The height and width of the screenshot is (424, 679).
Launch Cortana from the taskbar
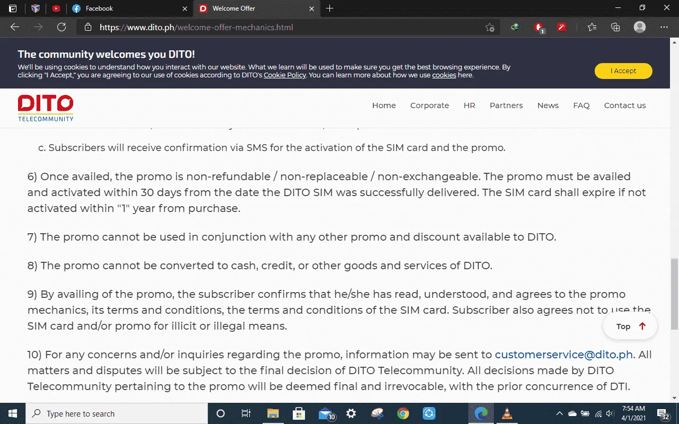point(221,413)
